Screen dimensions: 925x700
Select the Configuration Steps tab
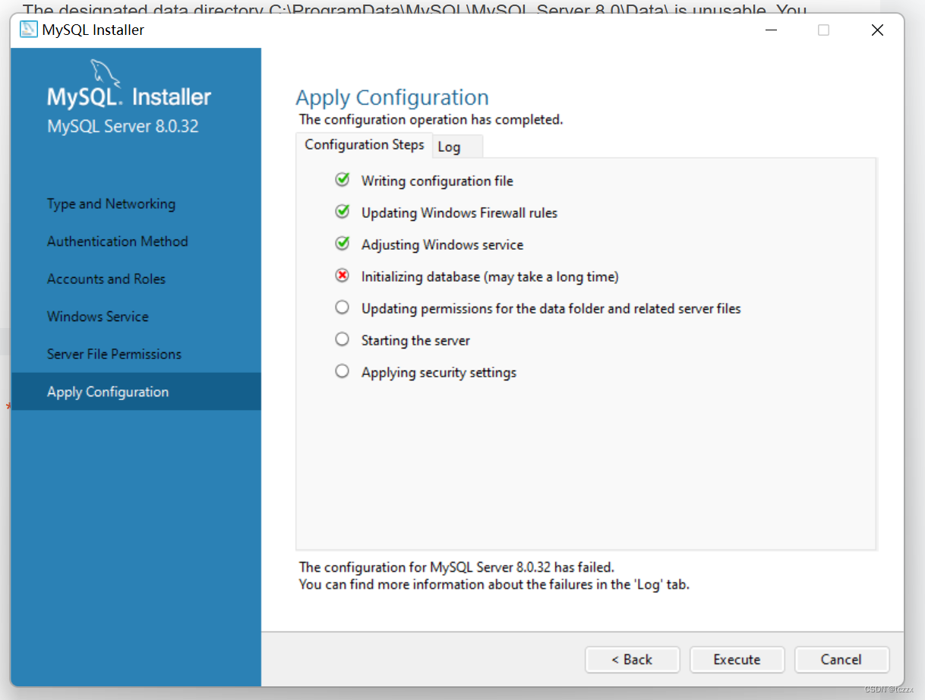pyautogui.click(x=364, y=144)
